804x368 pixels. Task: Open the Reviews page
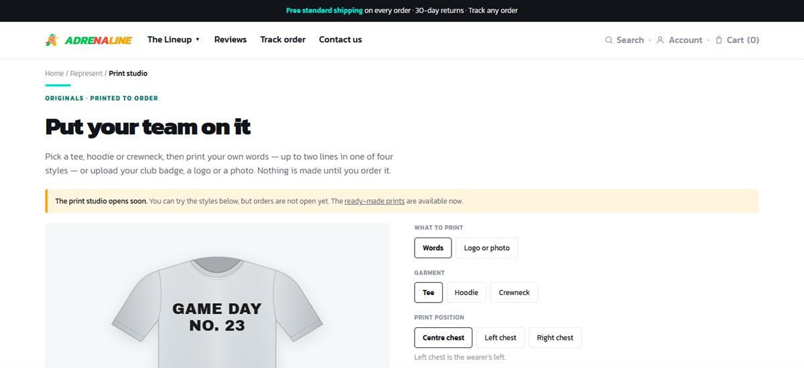(230, 39)
